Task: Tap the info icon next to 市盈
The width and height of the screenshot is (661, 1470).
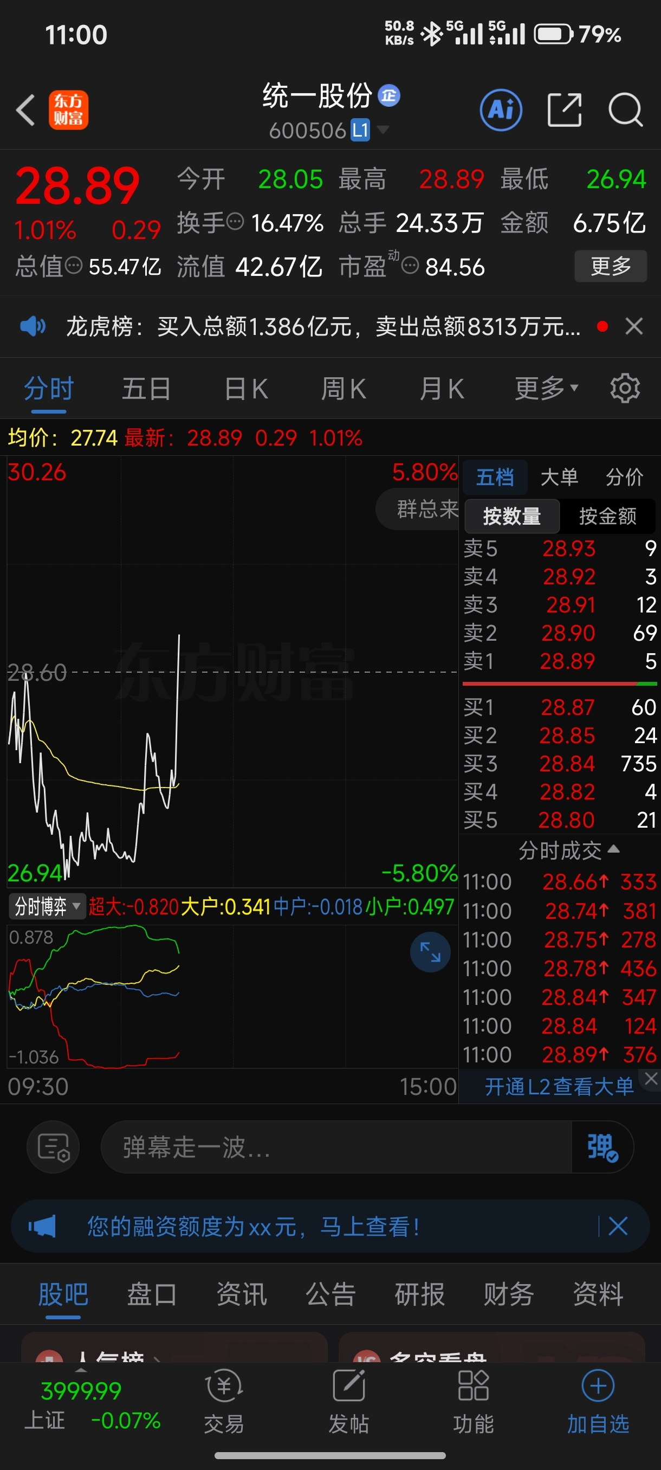Action: [410, 266]
